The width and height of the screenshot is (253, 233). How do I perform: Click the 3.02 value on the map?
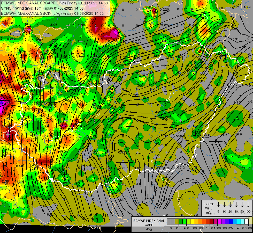point(165,25)
